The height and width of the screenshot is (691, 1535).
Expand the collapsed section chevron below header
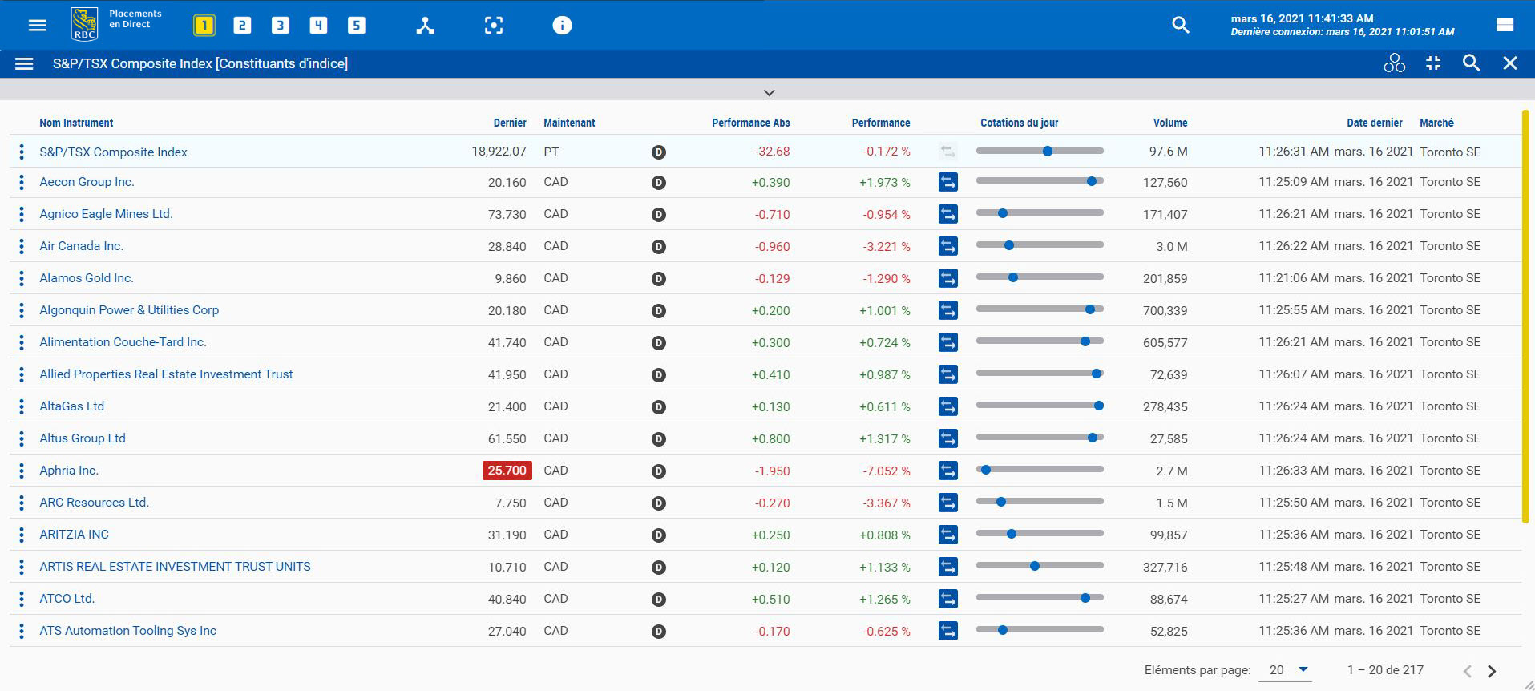769,92
